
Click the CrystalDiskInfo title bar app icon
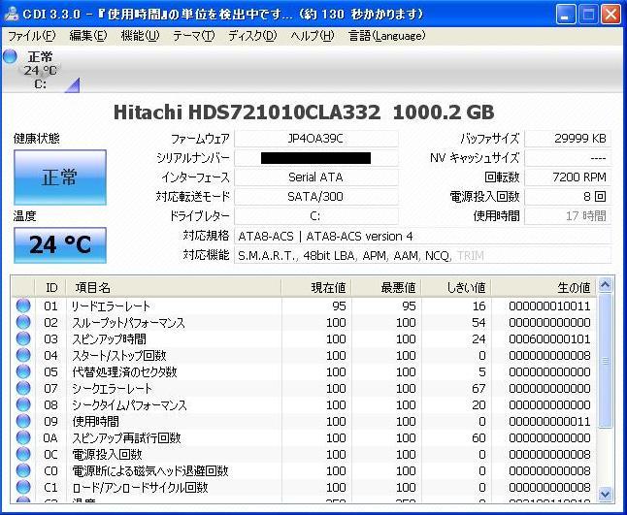(12, 14)
